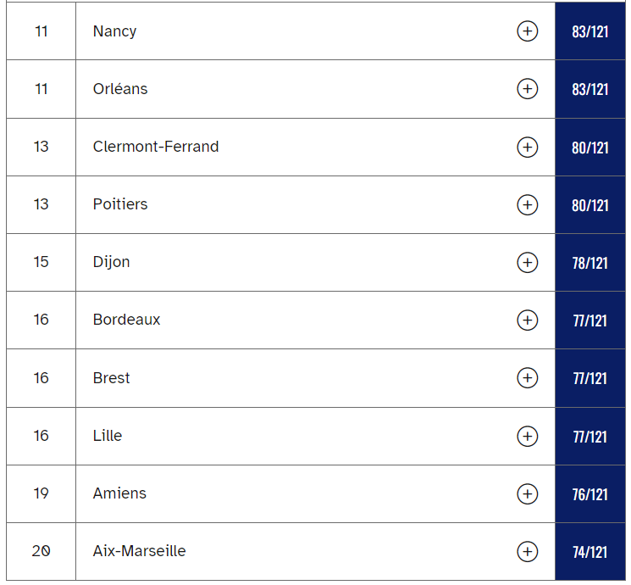
Task: Click rank 20 in Aix-Marseille row
Action: pos(42,551)
